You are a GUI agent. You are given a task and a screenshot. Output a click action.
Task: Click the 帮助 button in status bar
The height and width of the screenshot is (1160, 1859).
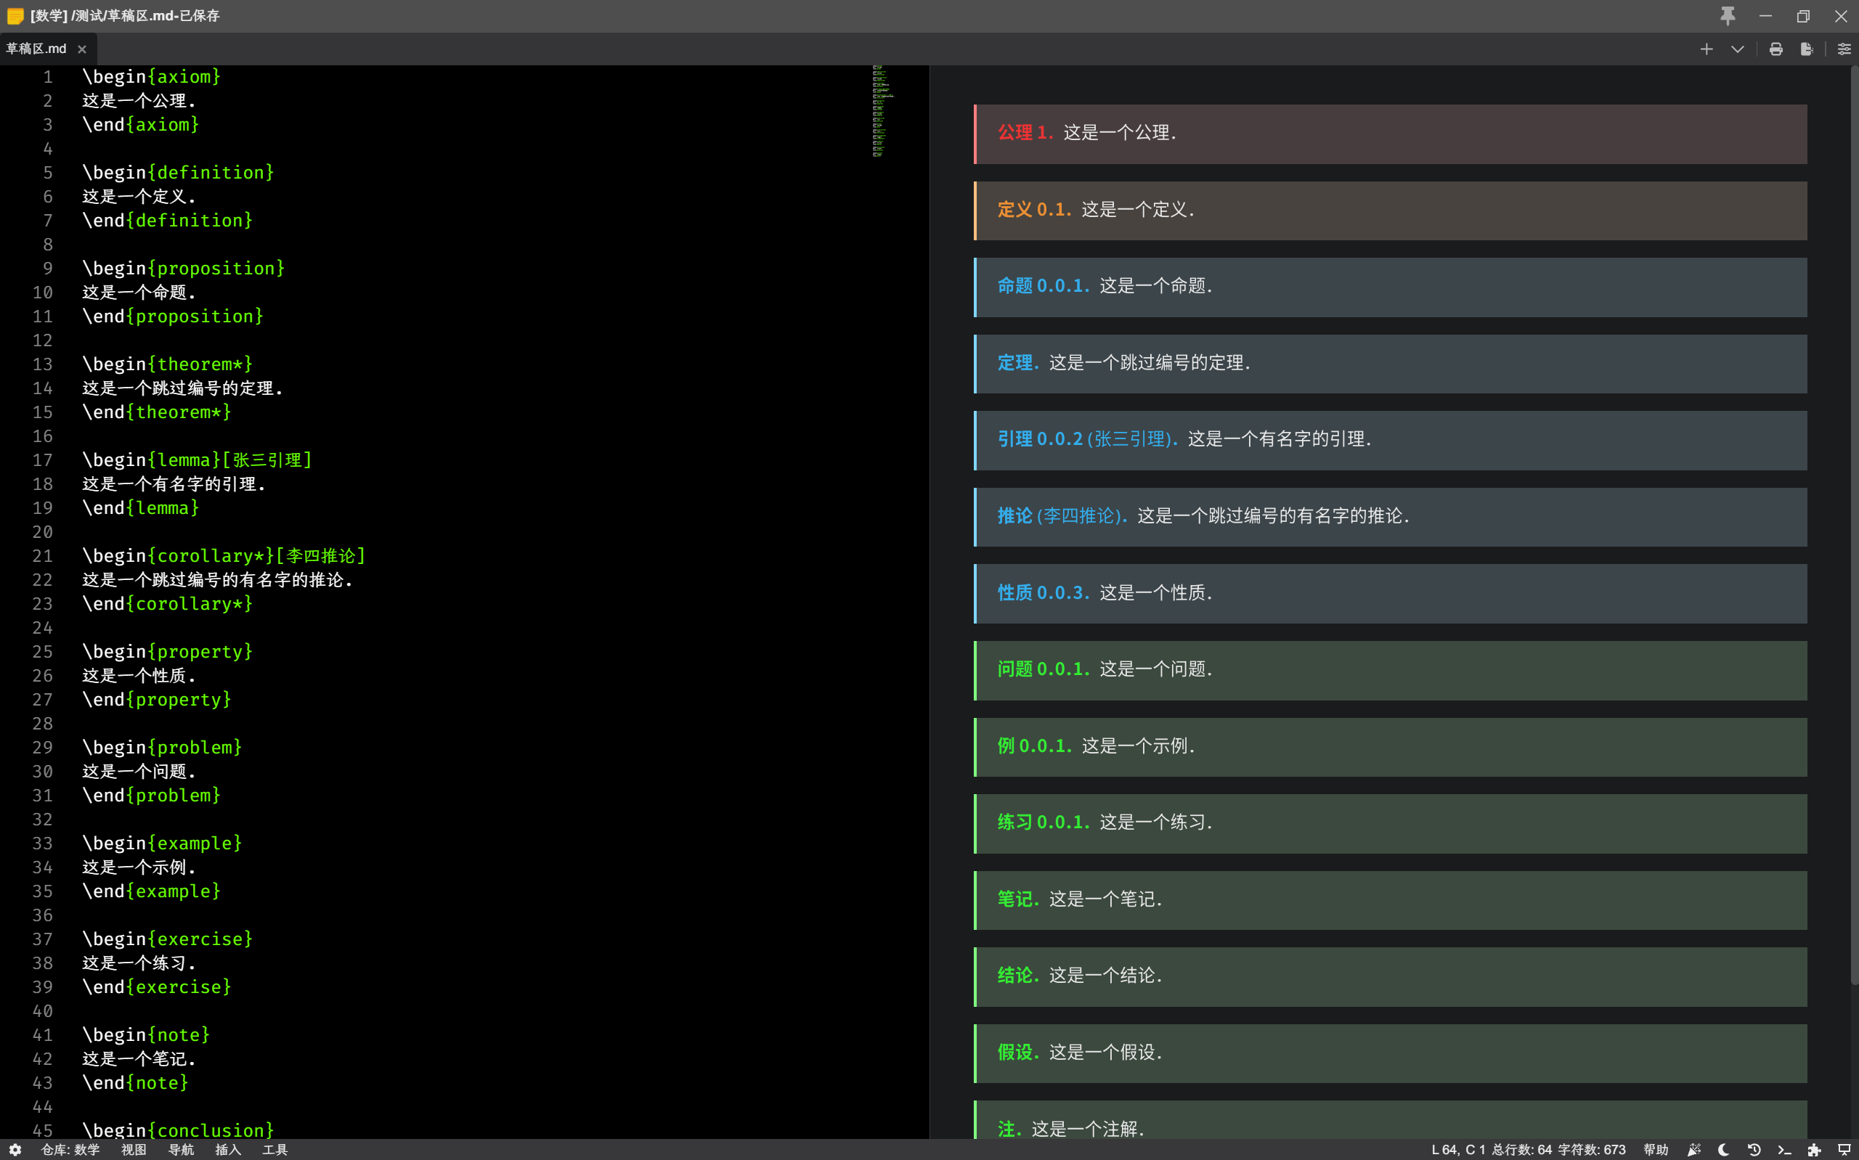pos(1656,1149)
